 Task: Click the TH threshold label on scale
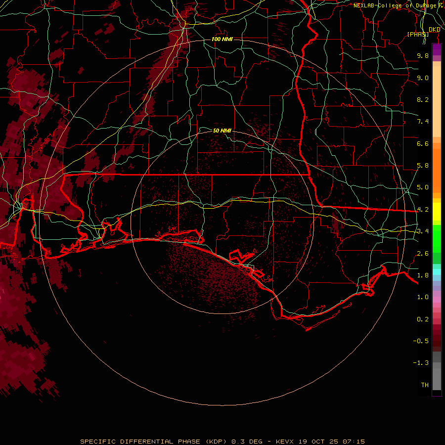coord(425,385)
